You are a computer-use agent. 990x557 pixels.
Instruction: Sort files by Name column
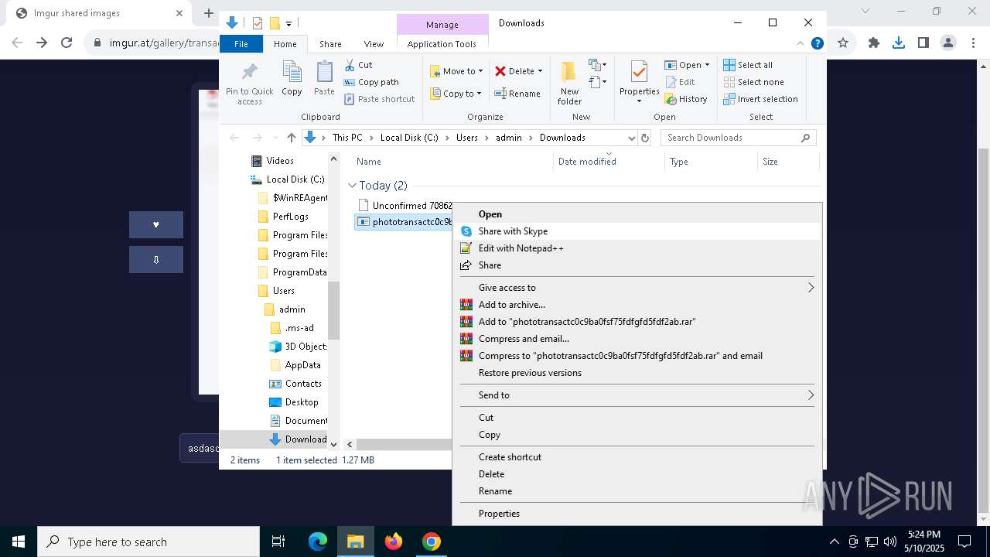[452, 162]
